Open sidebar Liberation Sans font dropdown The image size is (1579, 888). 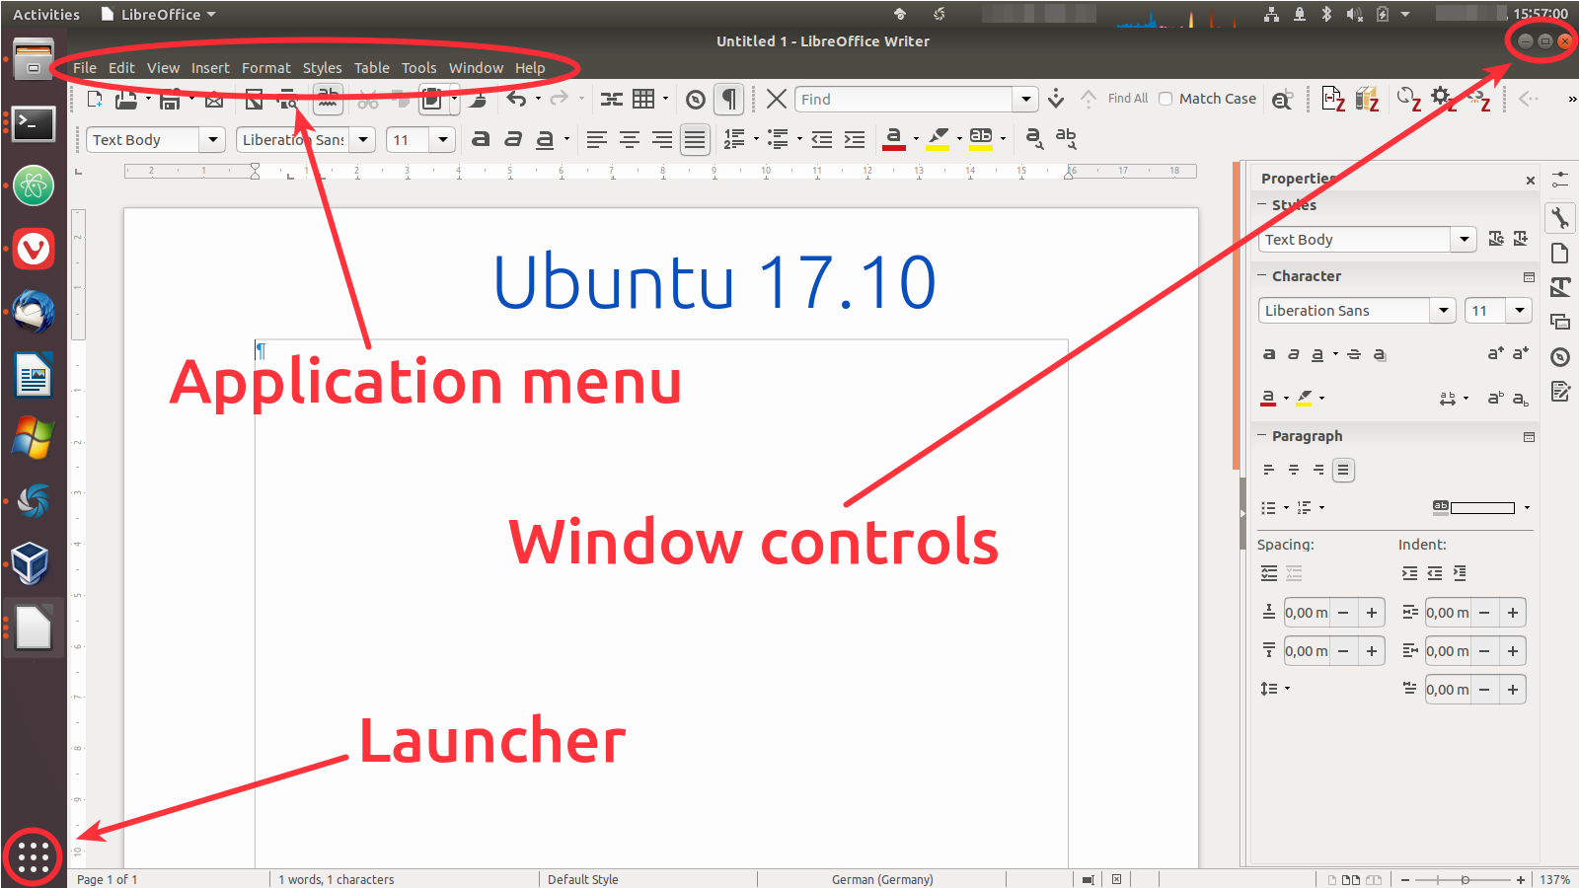pos(1444,311)
